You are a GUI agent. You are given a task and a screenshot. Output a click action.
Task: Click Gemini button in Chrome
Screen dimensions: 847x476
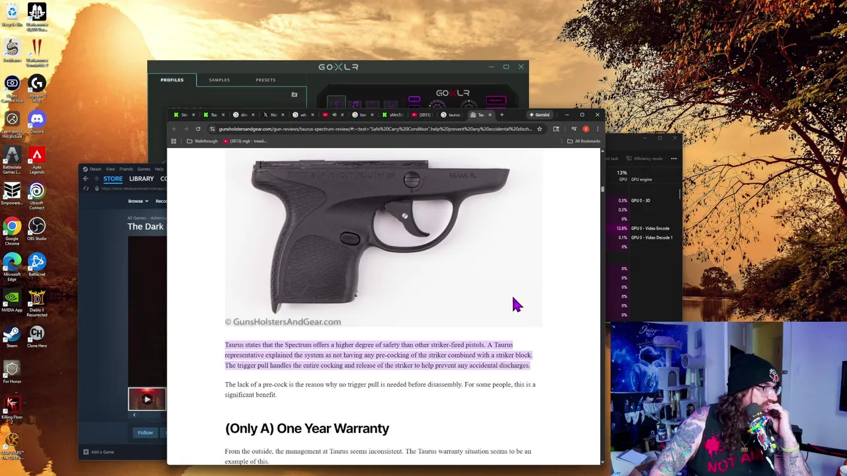tap(539, 115)
